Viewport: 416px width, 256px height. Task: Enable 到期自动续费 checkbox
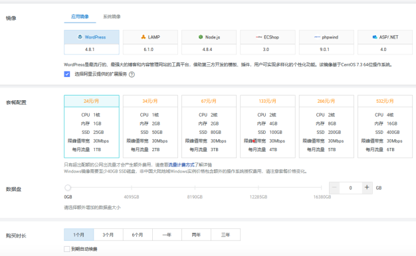point(67,249)
